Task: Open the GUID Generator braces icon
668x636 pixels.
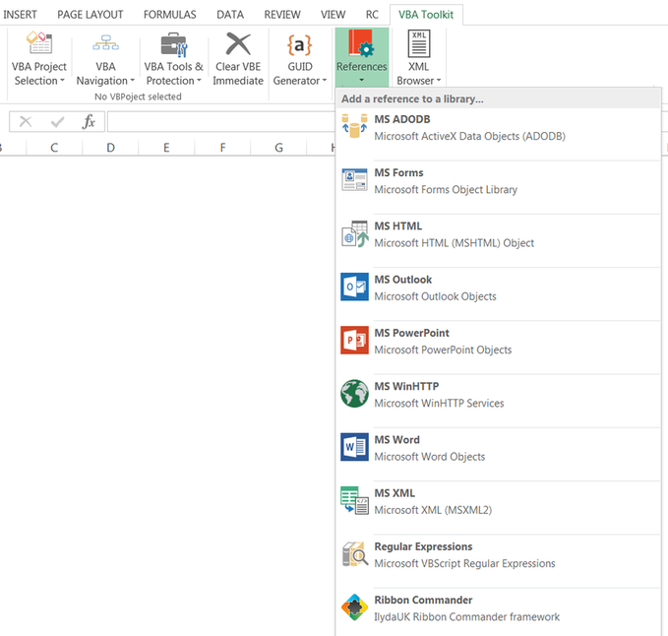Action: coord(299,44)
